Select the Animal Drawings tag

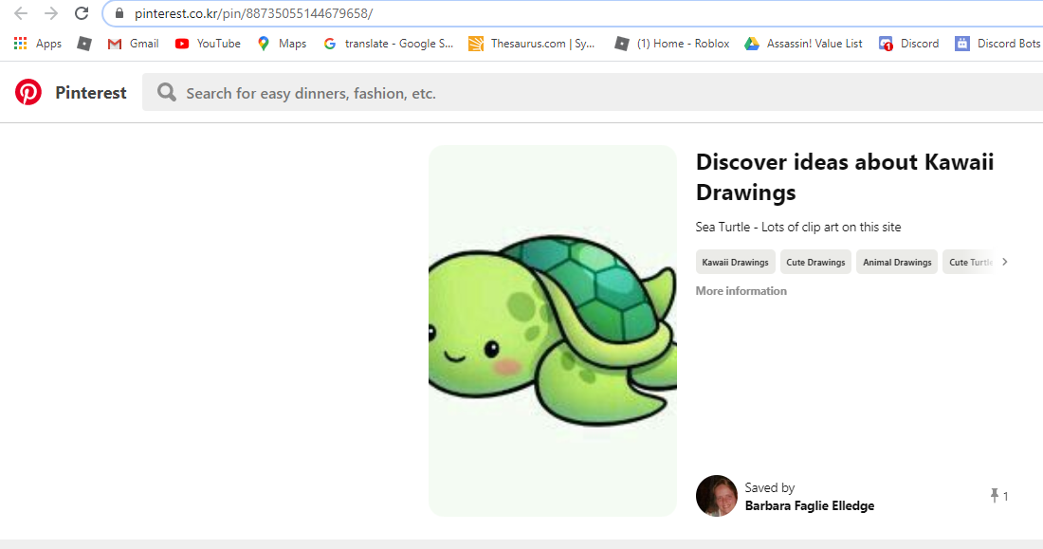coord(897,263)
